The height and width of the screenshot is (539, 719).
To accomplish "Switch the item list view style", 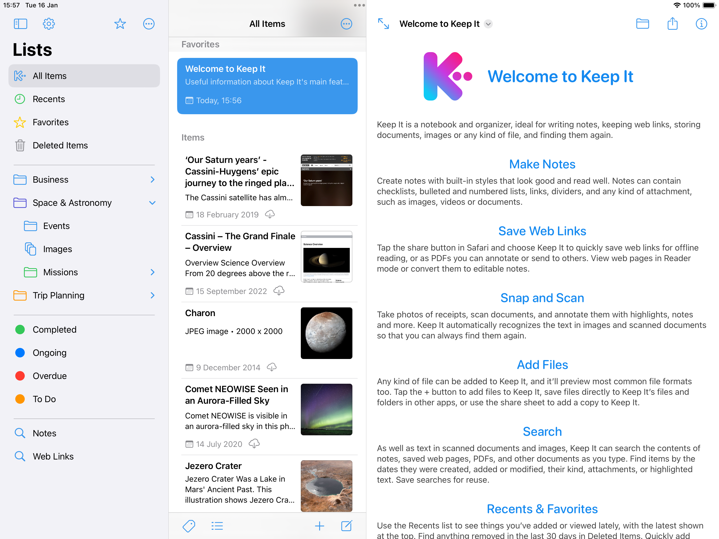I will point(217,526).
